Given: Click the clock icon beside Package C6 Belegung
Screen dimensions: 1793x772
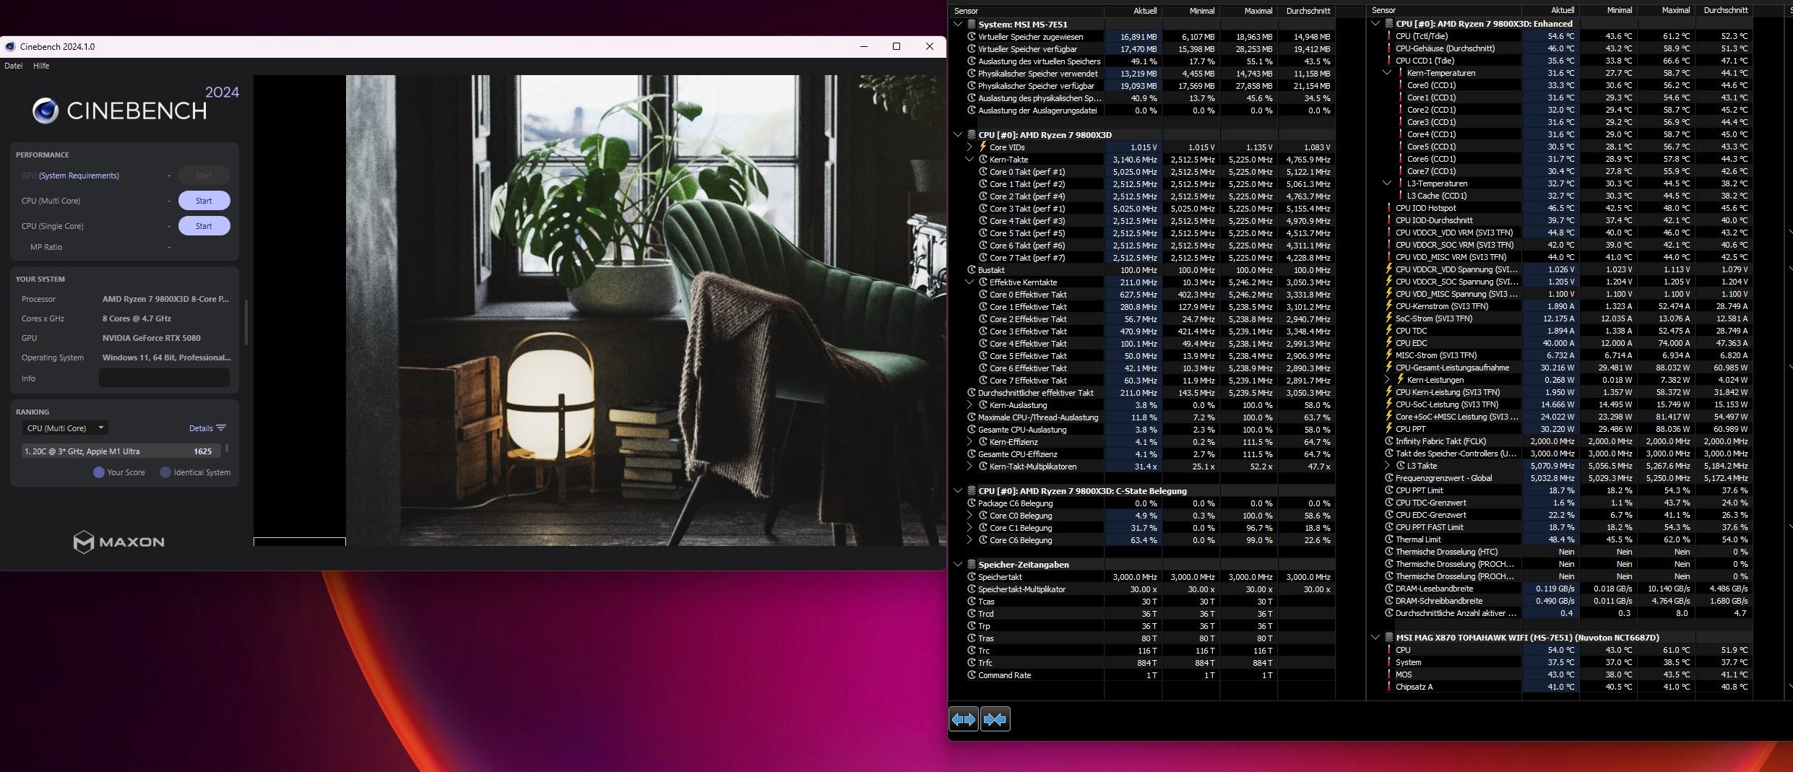Looking at the screenshot, I should click(972, 503).
